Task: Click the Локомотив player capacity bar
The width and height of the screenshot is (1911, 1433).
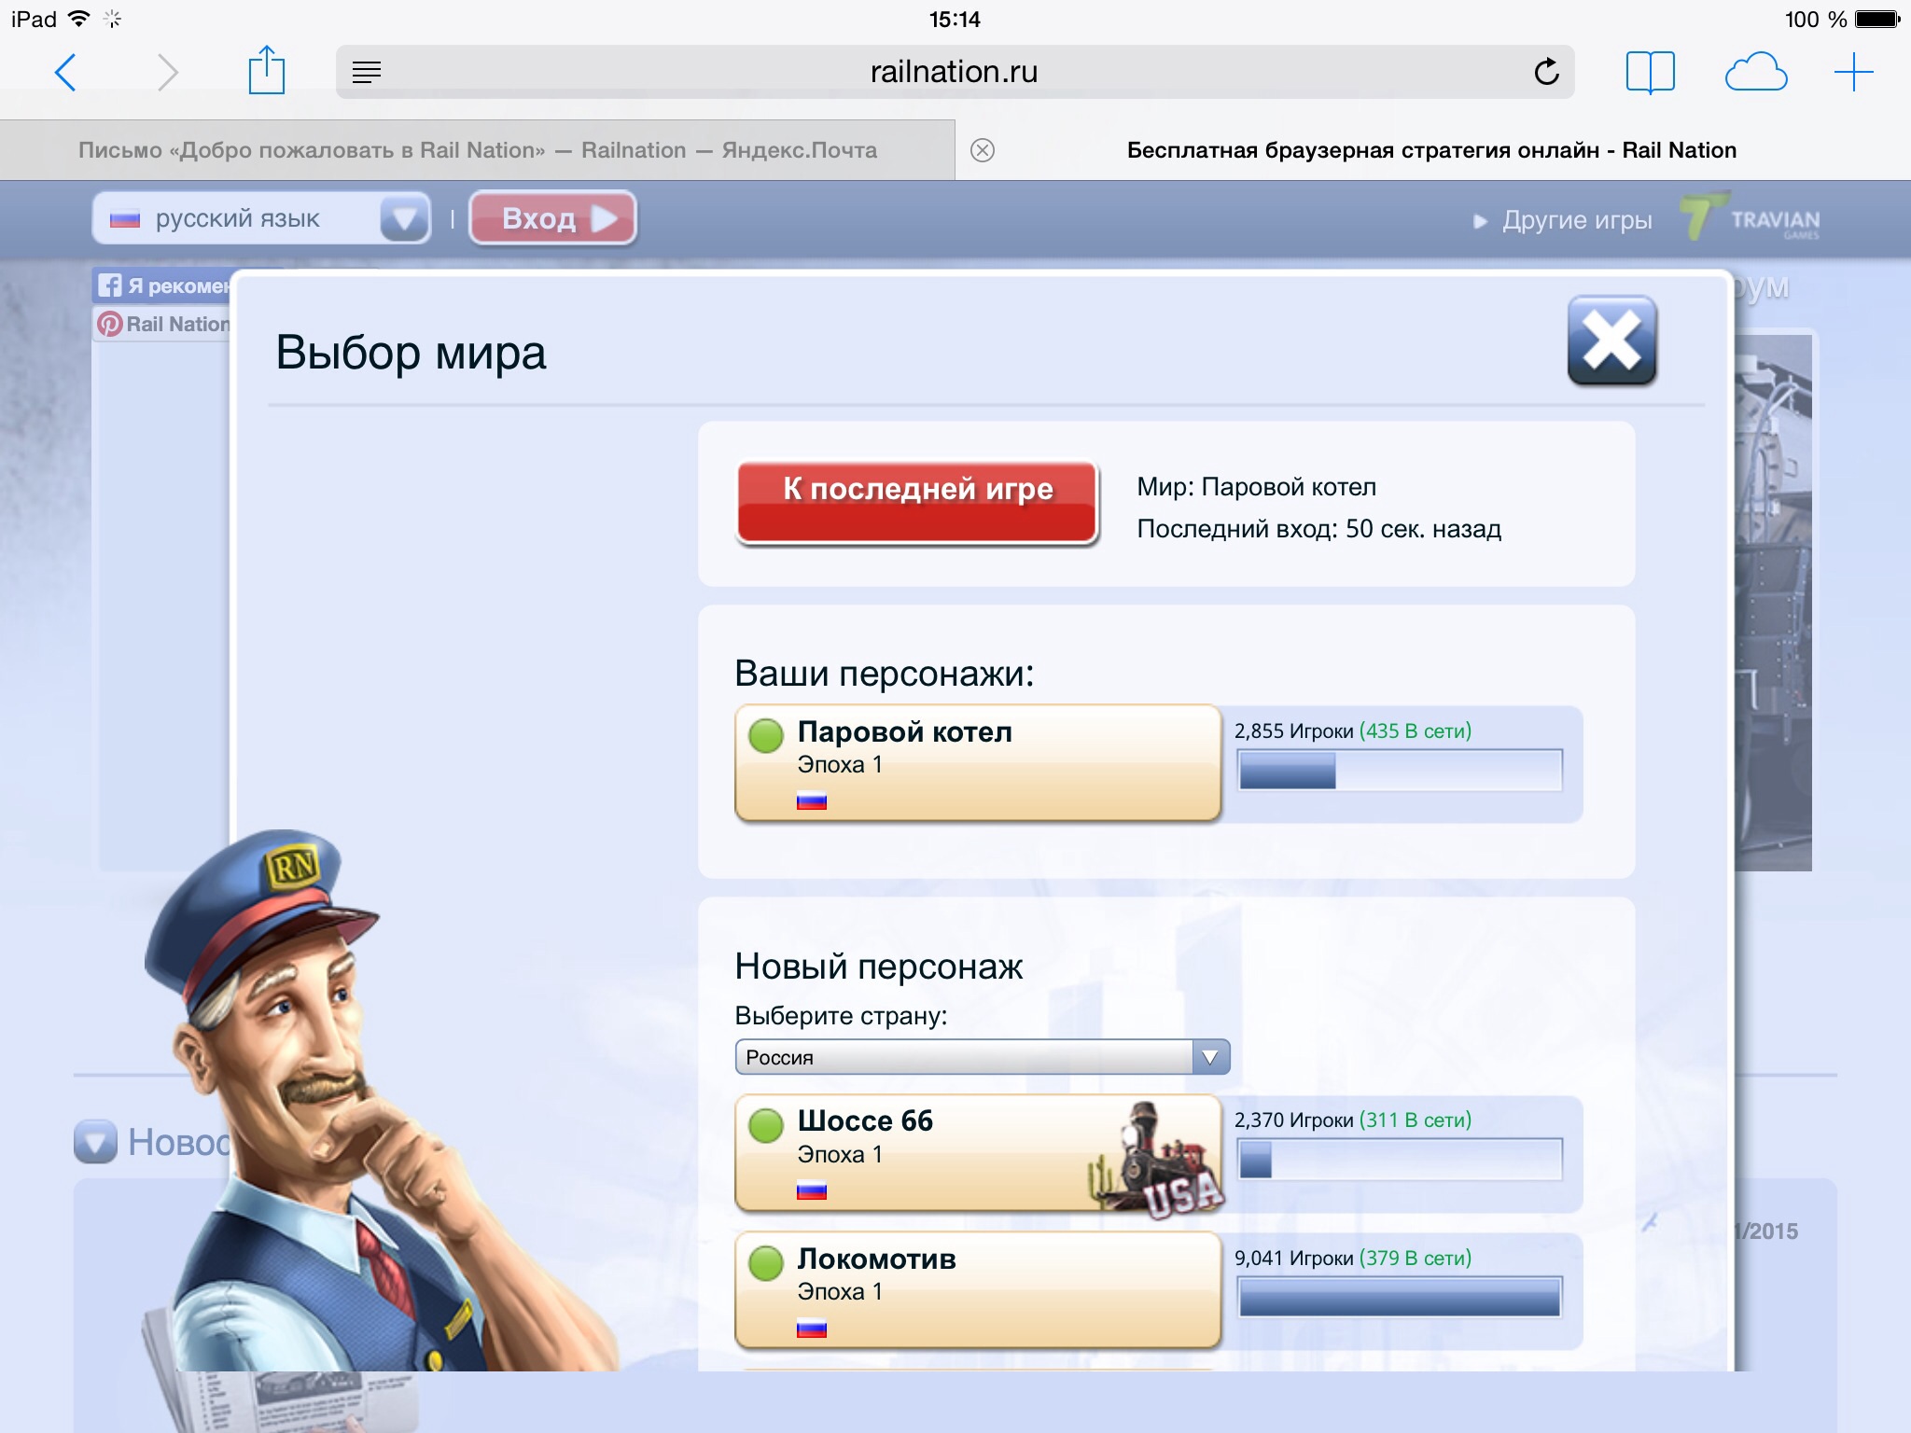Action: pyautogui.click(x=1399, y=1297)
